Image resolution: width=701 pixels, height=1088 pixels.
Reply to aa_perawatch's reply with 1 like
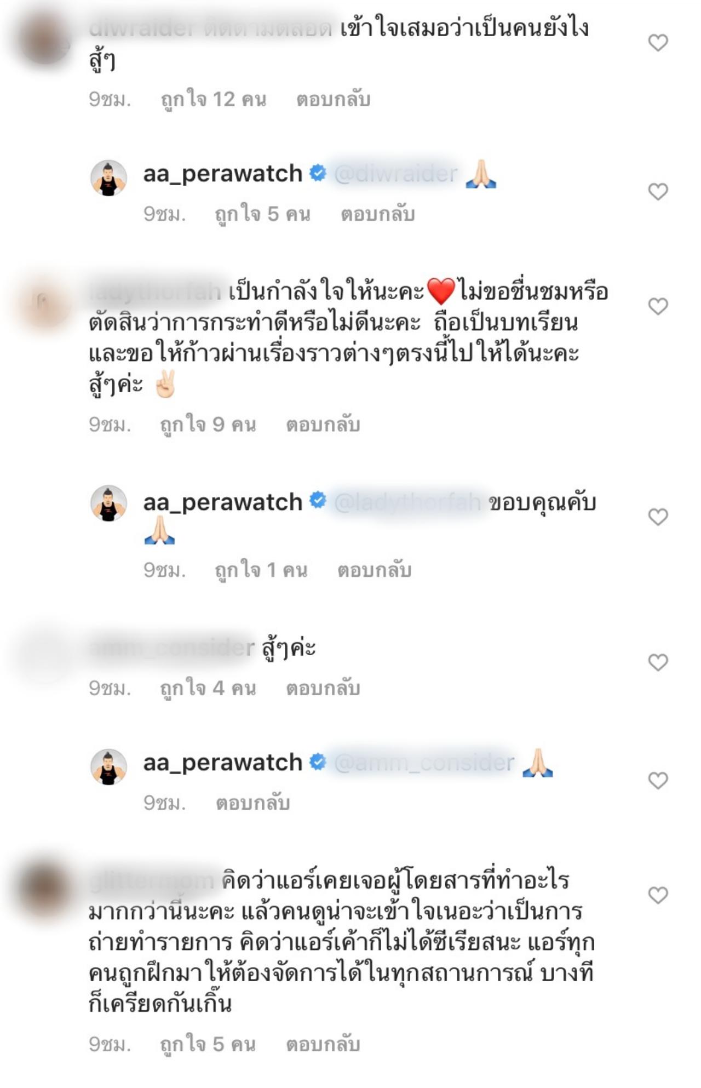pyautogui.click(x=374, y=570)
